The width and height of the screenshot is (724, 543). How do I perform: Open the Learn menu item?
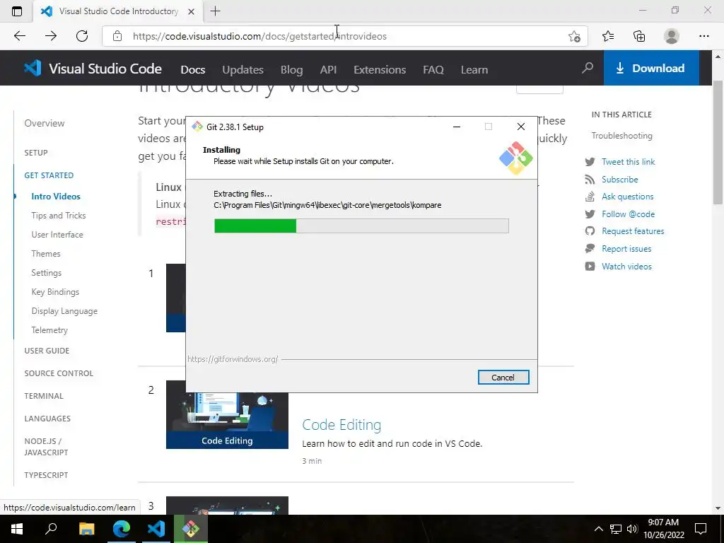[x=474, y=70]
